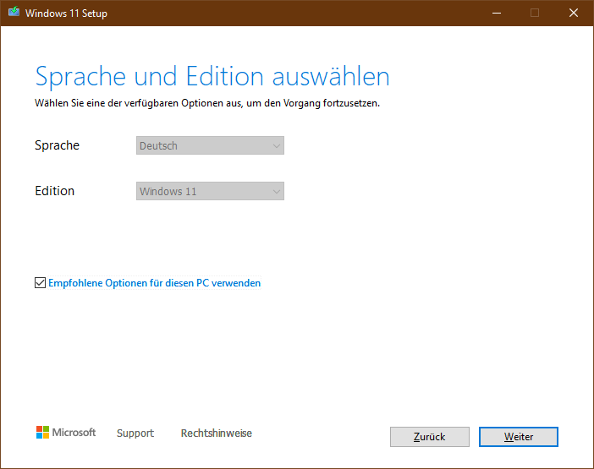Image resolution: width=594 pixels, height=469 pixels.
Task: Minimize the Windows 11 Setup window
Action: pos(497,14)
